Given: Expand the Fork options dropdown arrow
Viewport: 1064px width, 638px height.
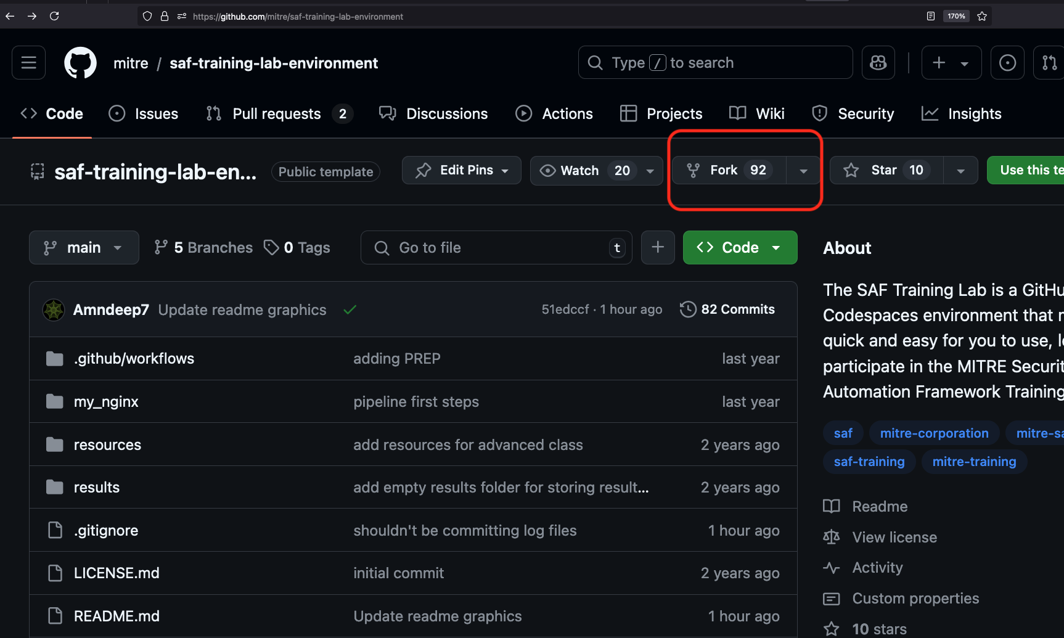Looking at the screenshot, I should tap(803, 171).
